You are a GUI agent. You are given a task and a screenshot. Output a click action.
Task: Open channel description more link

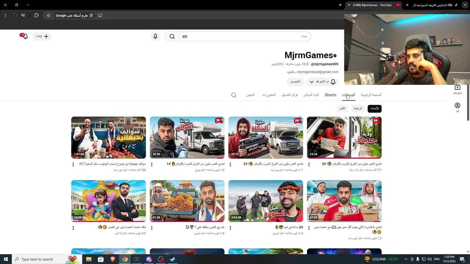pyautogui.click(x=291, y=72)
